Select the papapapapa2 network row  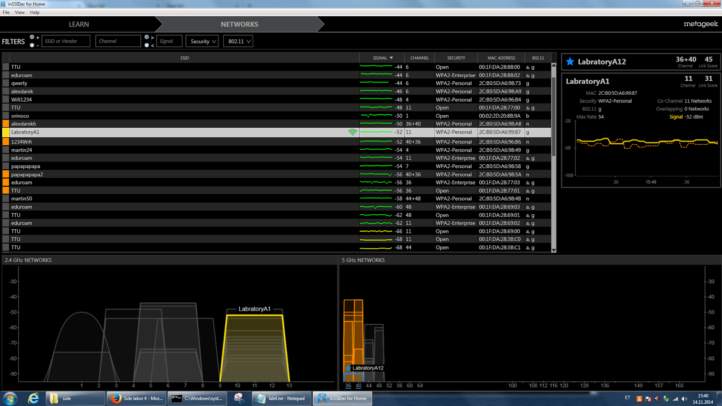(277, 175)
